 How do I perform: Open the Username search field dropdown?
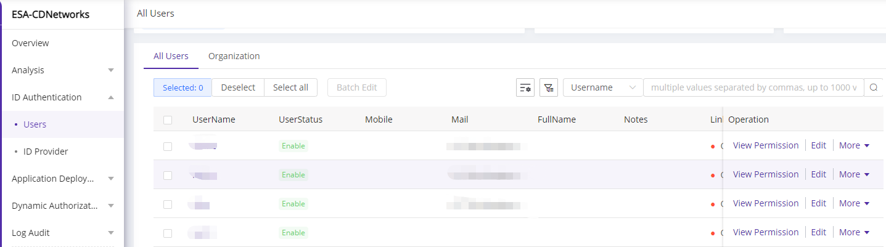point(602,87)
